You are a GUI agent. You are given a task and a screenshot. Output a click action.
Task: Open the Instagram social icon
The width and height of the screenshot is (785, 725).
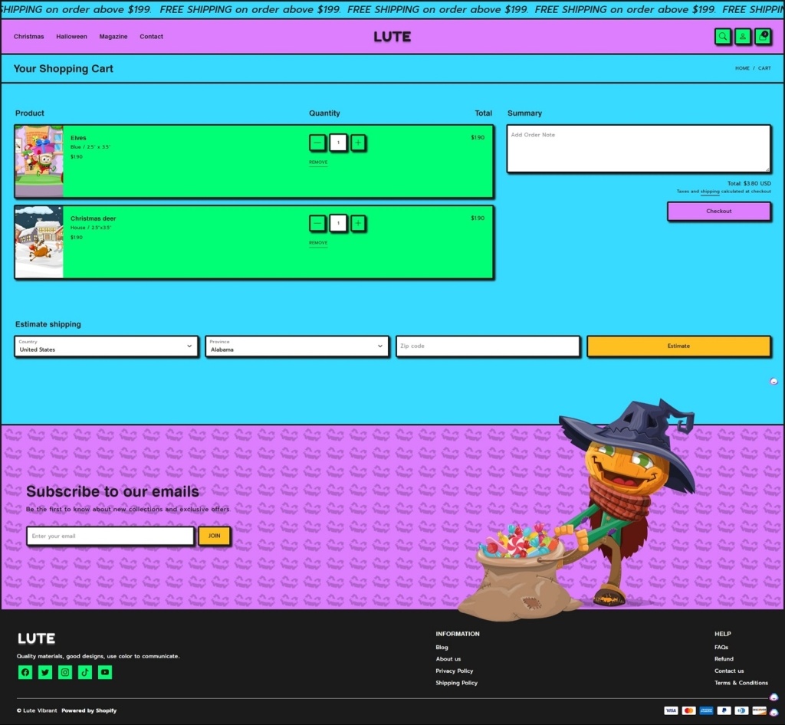[65, 672]
